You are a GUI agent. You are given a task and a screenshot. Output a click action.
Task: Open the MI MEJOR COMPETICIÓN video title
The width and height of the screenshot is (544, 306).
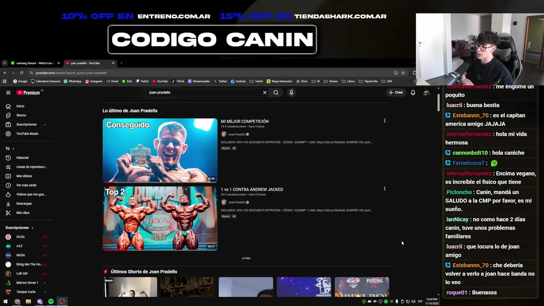click(x=245, y=122)
